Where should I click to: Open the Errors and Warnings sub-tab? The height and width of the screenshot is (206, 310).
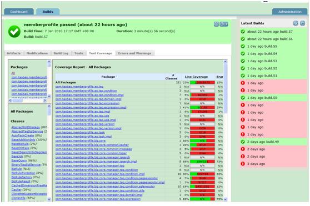[x=134, y=53]
